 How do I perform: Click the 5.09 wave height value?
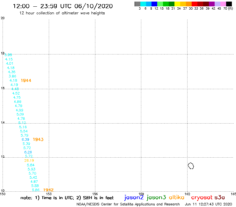pyautogui.click(x=20, y=114)
